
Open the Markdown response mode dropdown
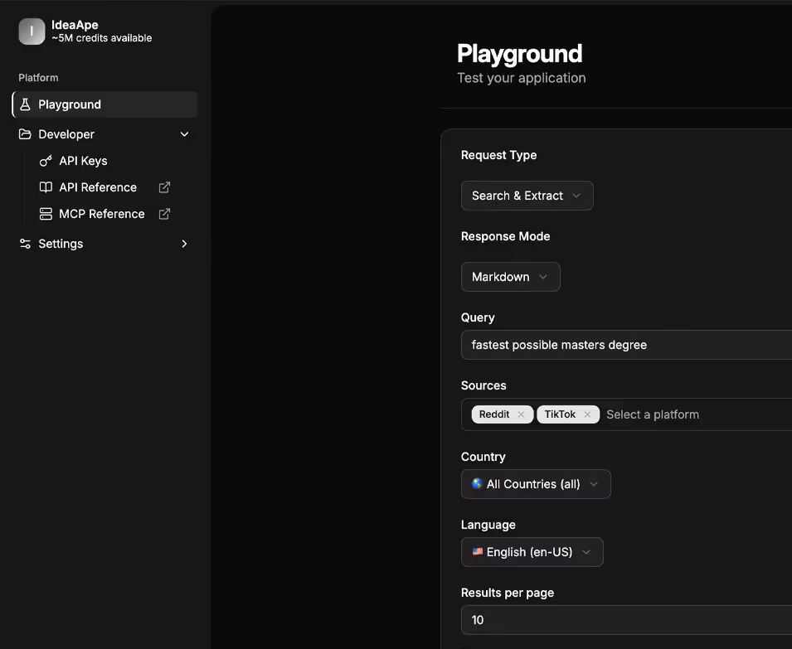(x=510, y=277)
